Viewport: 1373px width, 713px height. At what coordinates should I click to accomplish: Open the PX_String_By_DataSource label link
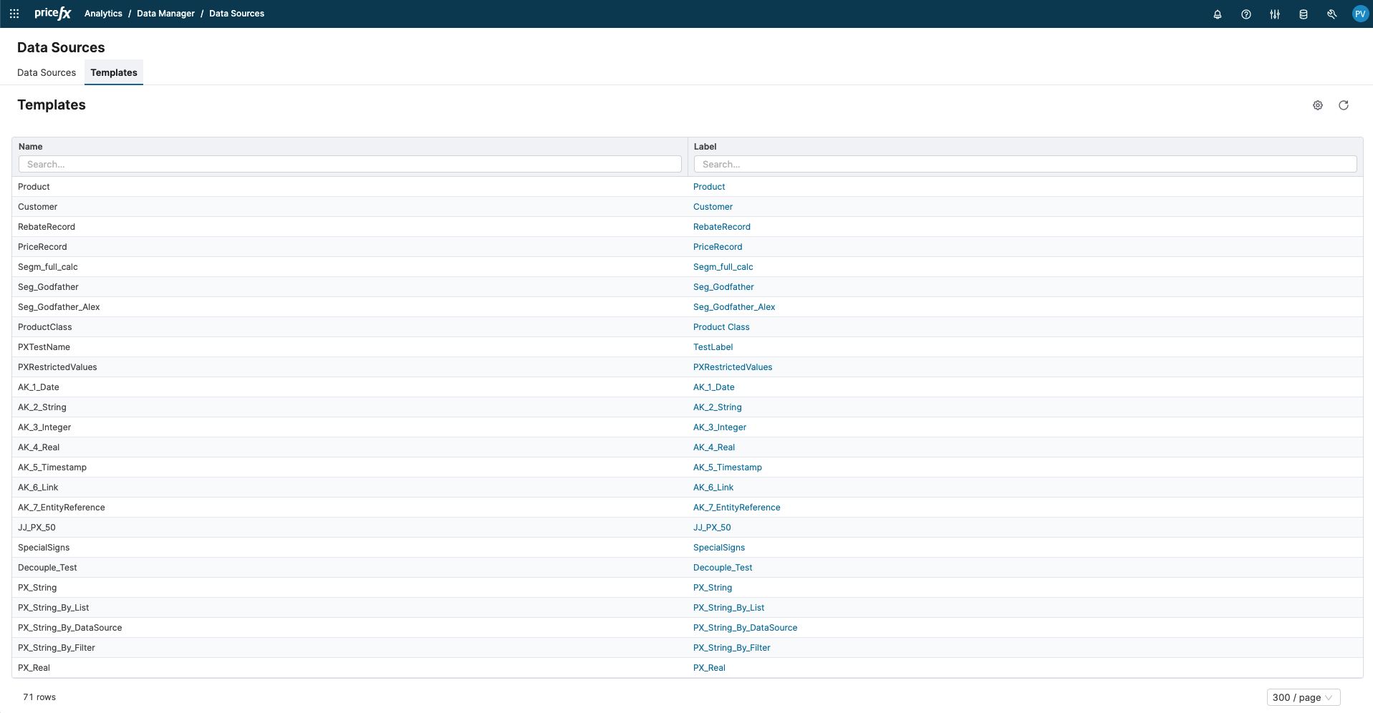tap(745, 628)
